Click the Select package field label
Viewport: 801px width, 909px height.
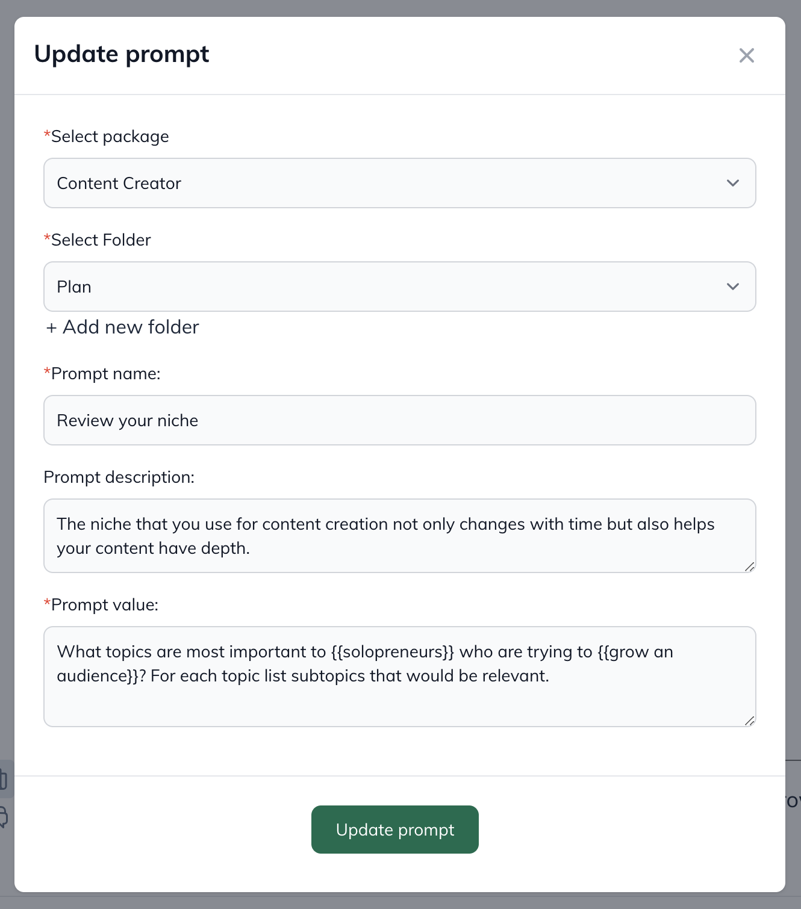coord(110,137)
